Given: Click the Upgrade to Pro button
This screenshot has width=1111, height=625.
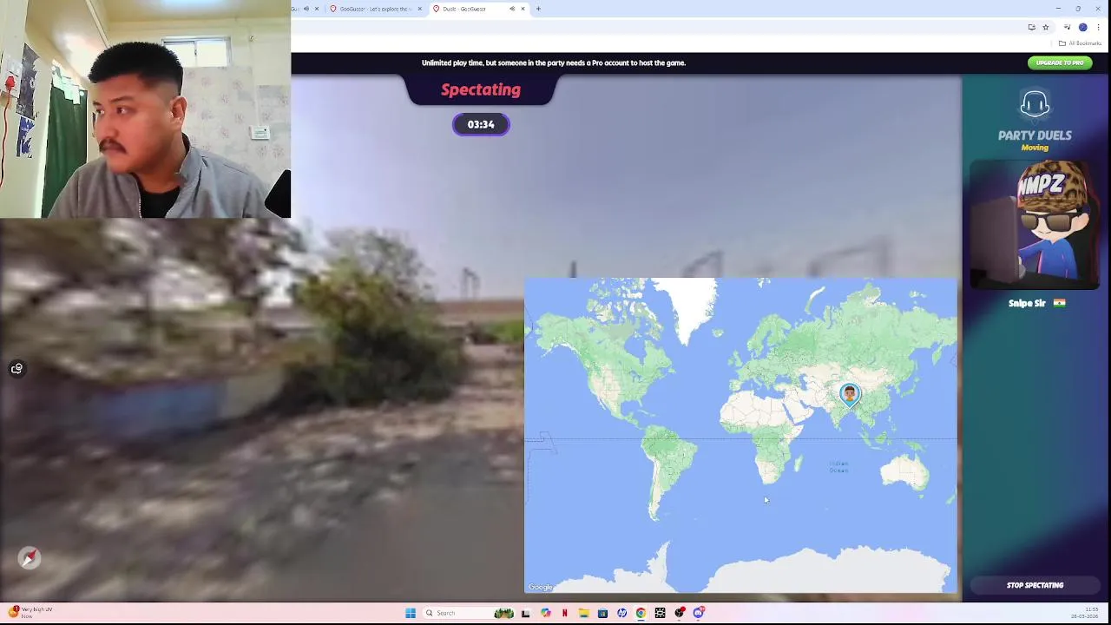Looking at the screenshot, I should click(1060, 62).
